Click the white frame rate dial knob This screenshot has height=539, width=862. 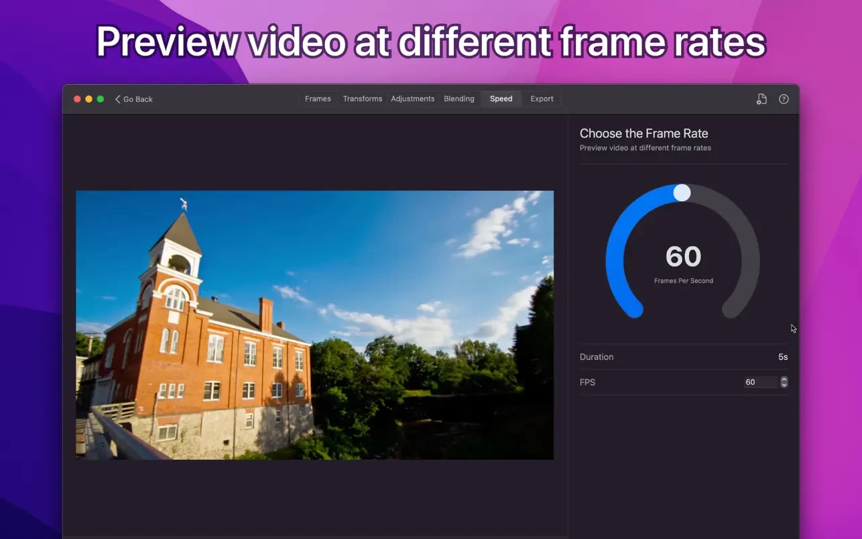682,193
